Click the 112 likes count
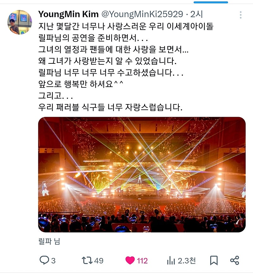This screenshot has height=276, width=253. (x=142, y=261)
